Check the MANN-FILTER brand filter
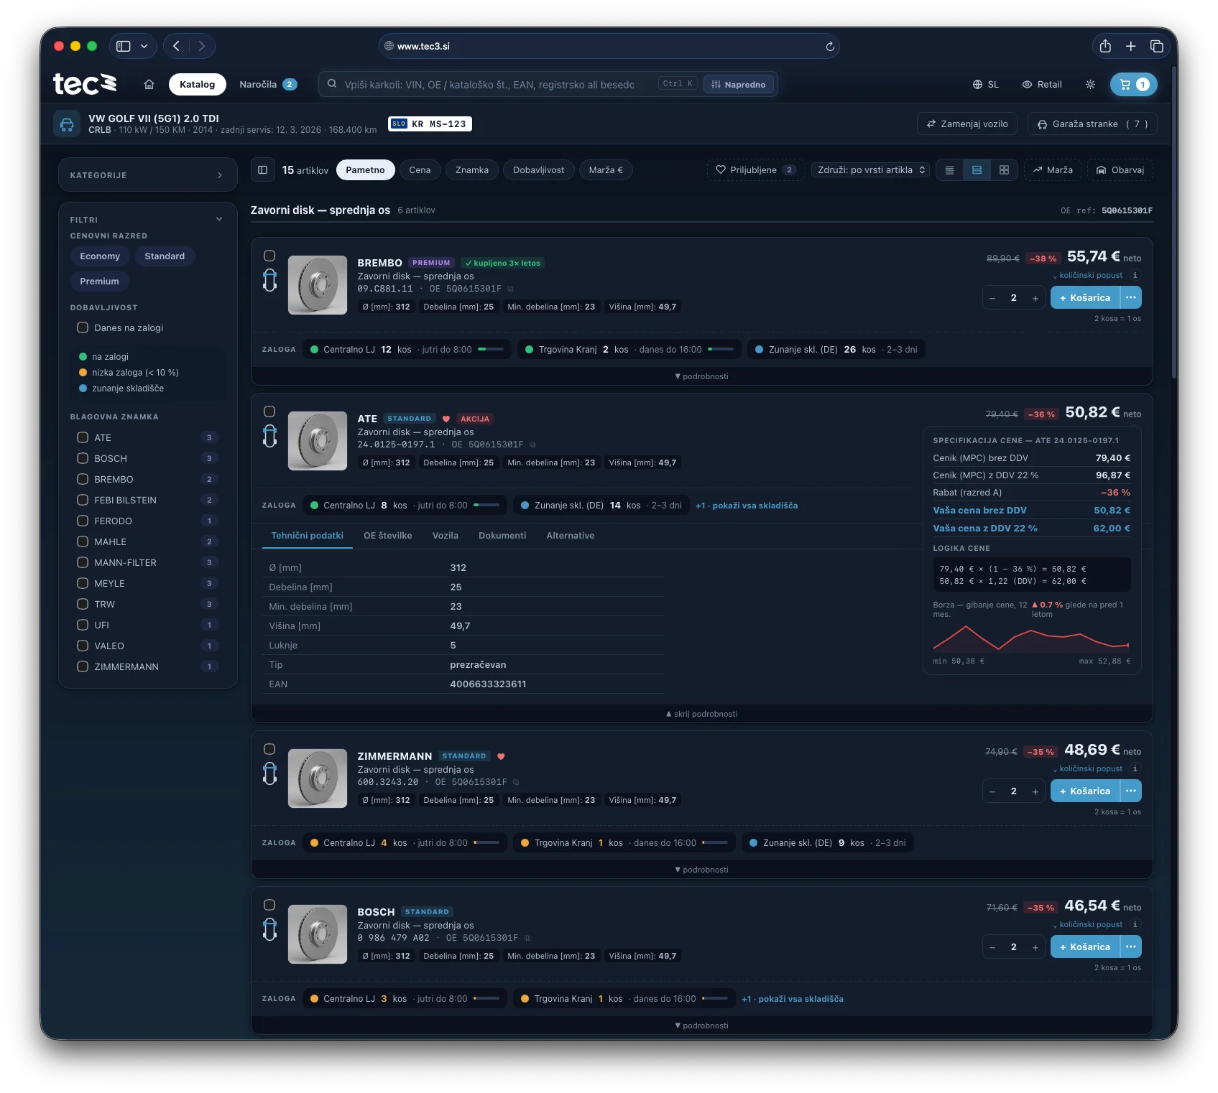 (83, 562)
